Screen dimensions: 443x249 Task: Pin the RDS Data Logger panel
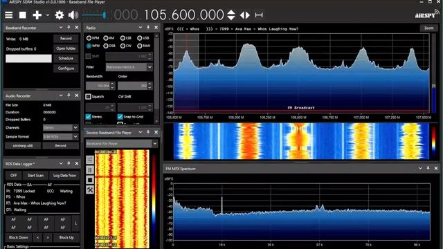point(69,163)
